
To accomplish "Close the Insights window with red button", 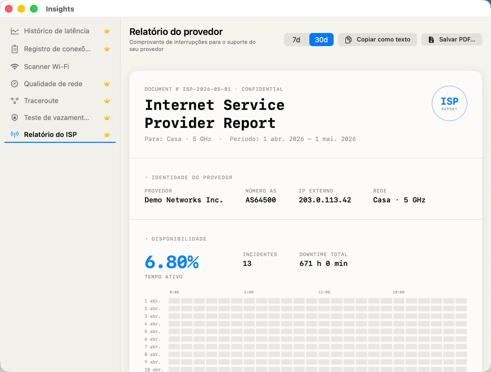I will point(9,9).
